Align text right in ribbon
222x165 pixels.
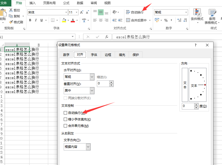[x=106, y=20]
